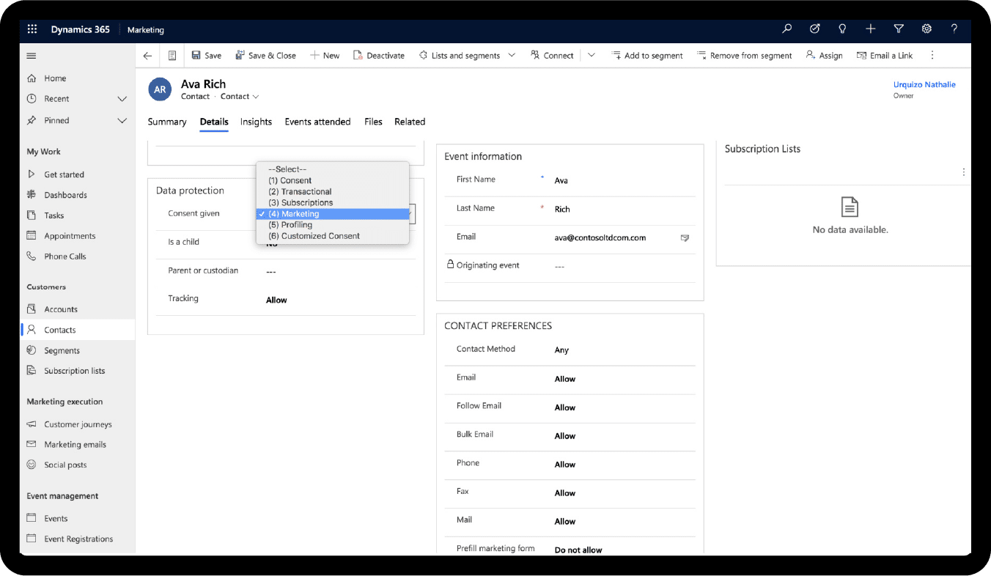Open Dynamics 365 settings gear

[x=926, y=29]
